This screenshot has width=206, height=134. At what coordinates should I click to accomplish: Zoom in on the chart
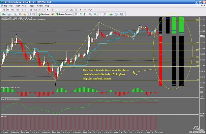(x=90, y=14)
